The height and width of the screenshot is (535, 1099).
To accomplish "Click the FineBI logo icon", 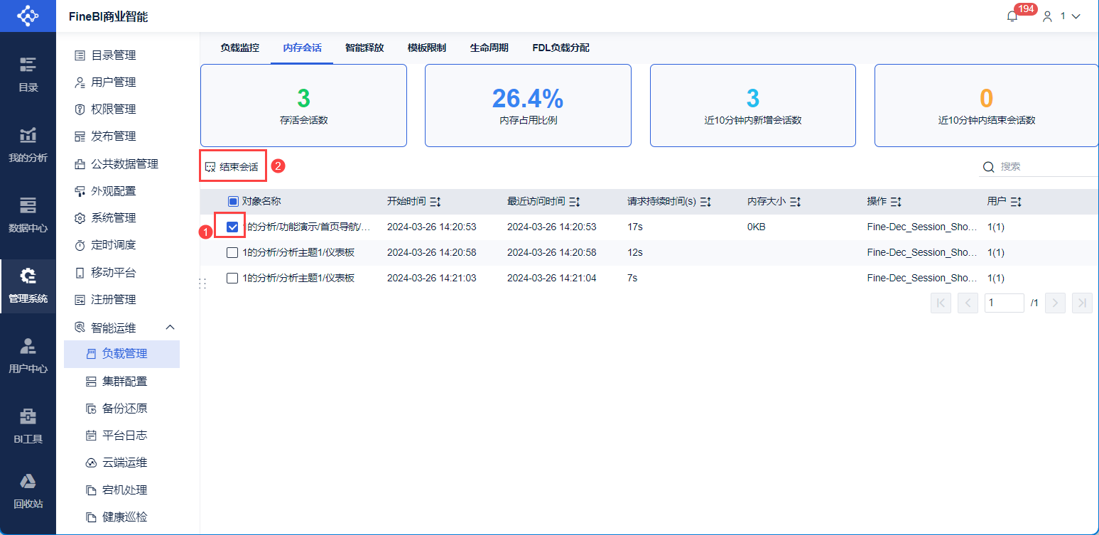I will coord(28,16).
